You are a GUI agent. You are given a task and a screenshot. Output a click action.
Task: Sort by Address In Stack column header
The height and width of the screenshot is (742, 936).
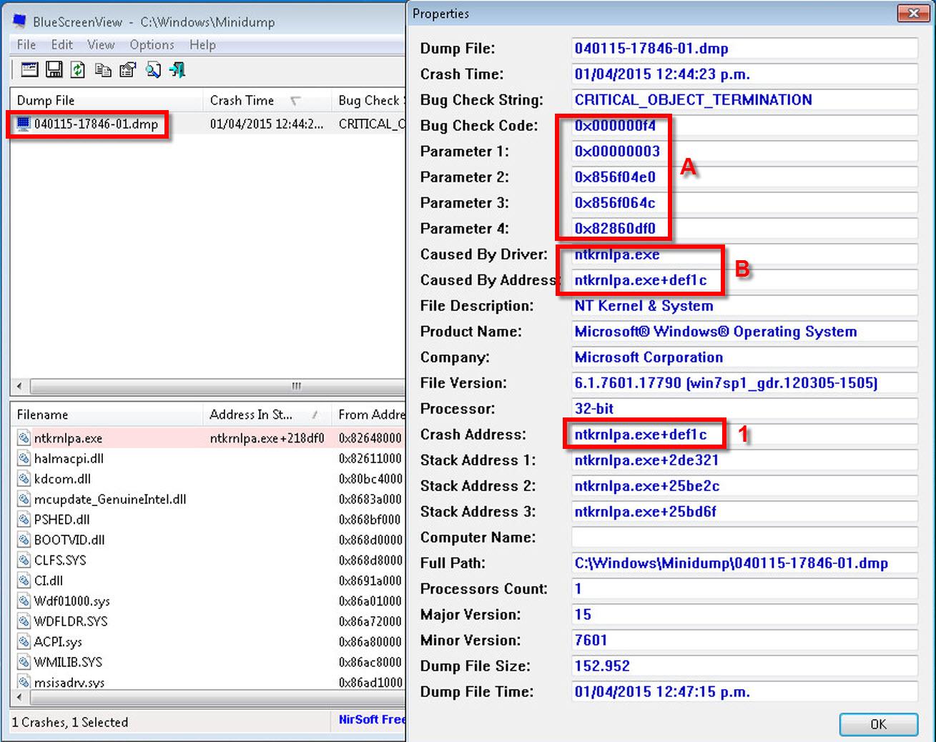click(x=250, y=415)
